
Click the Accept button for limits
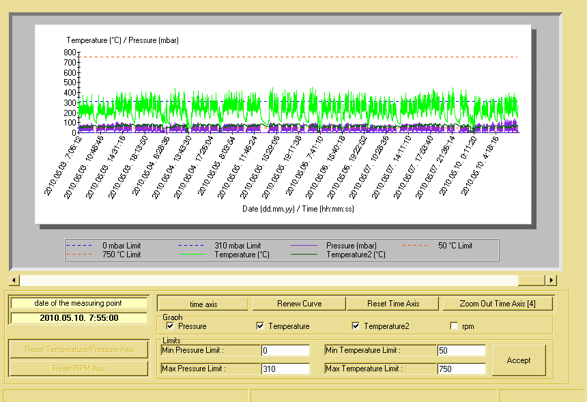pyautogui.click(x=519, y=360)
